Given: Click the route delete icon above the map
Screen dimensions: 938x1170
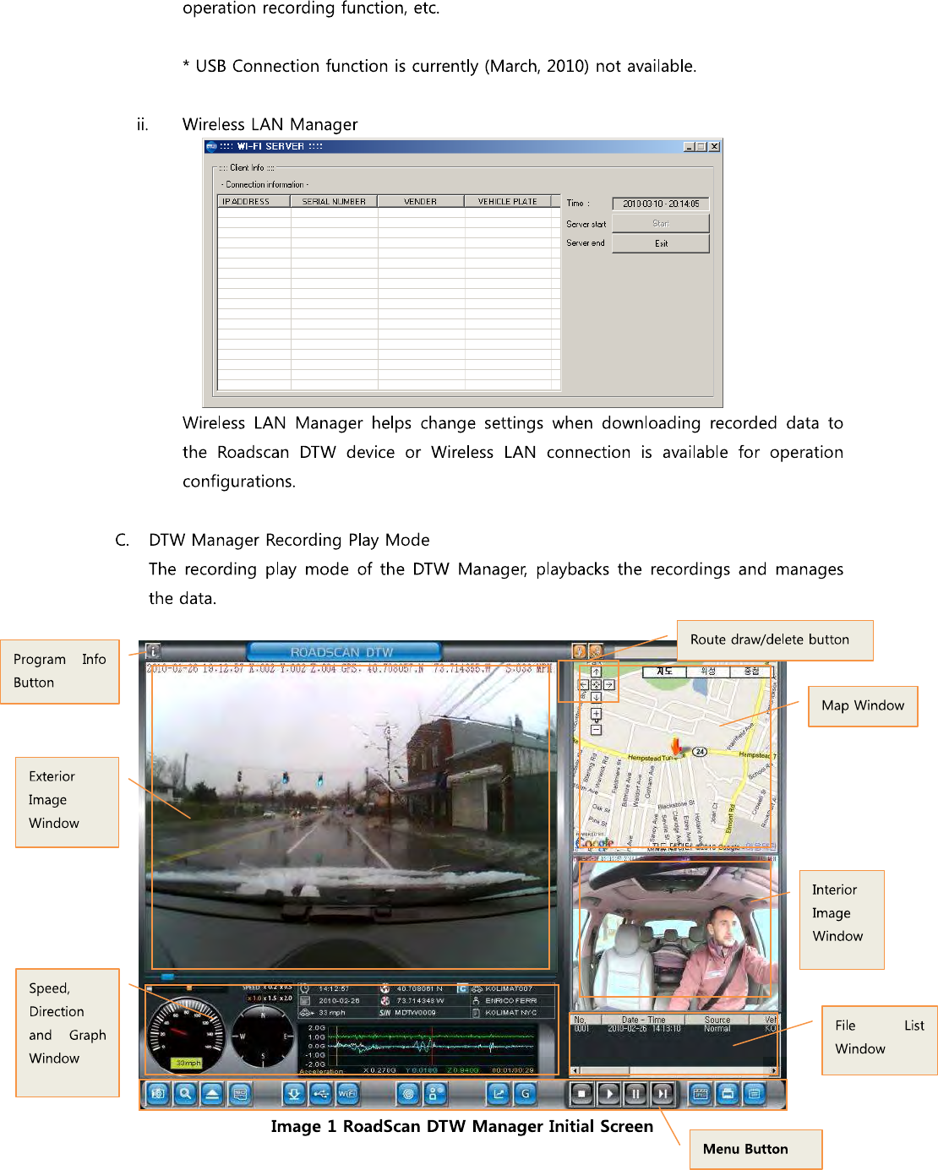Looking at the screenshot, I should [x=596, y=650].
